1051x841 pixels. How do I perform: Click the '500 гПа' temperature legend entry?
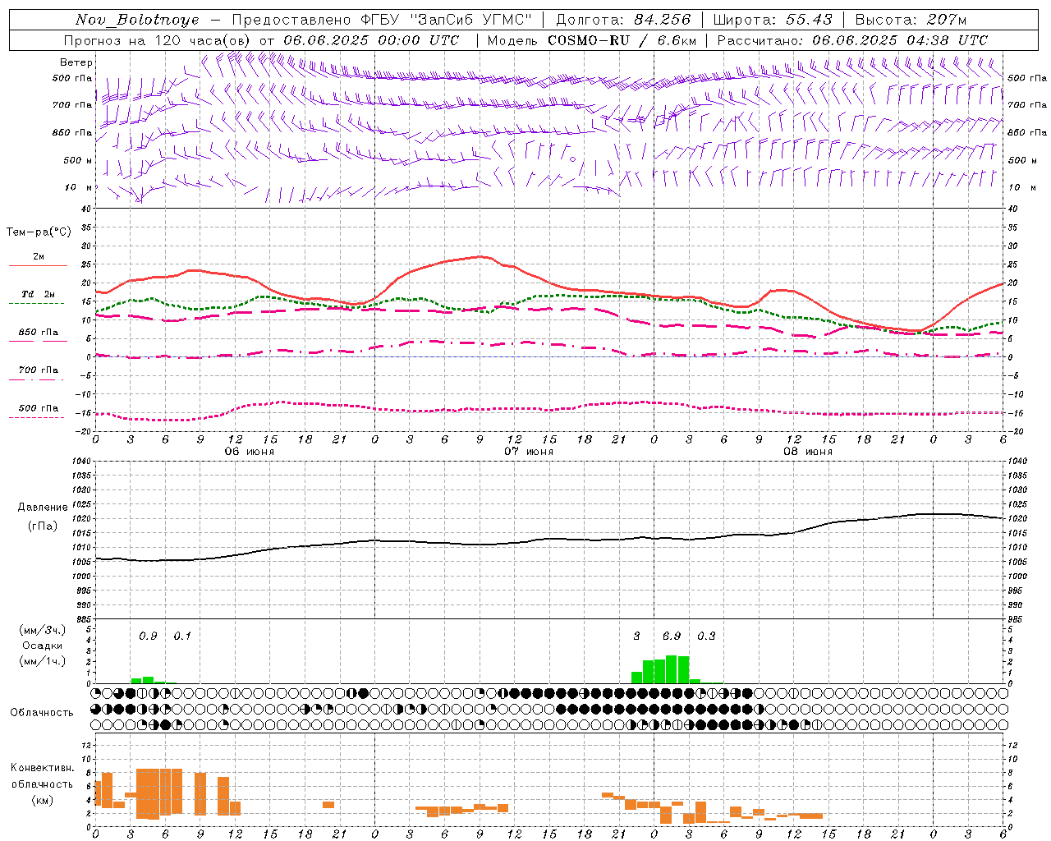click(x=39, y=408)
